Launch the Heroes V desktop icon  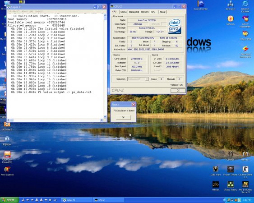tap(245, 156)
